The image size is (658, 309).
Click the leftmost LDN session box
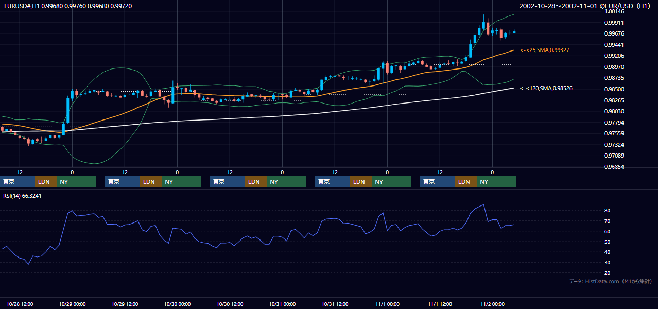[x=46, y=182]
